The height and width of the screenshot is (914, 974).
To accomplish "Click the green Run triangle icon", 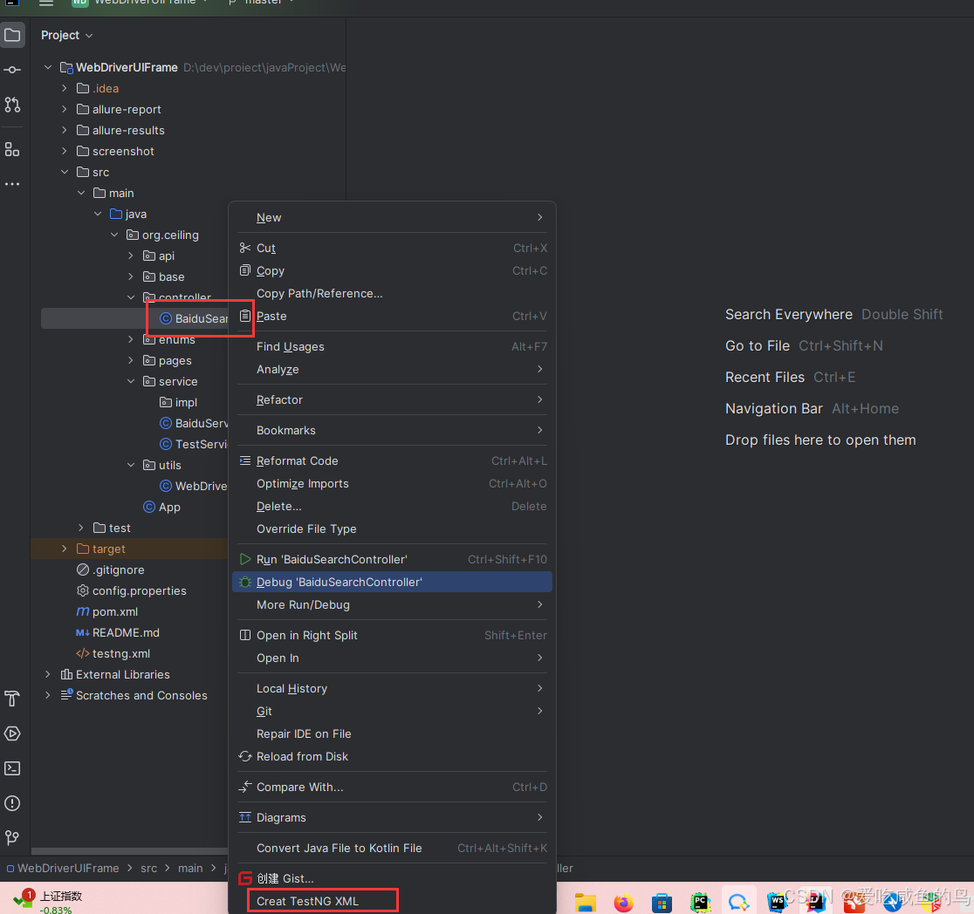I will point(245,559).
